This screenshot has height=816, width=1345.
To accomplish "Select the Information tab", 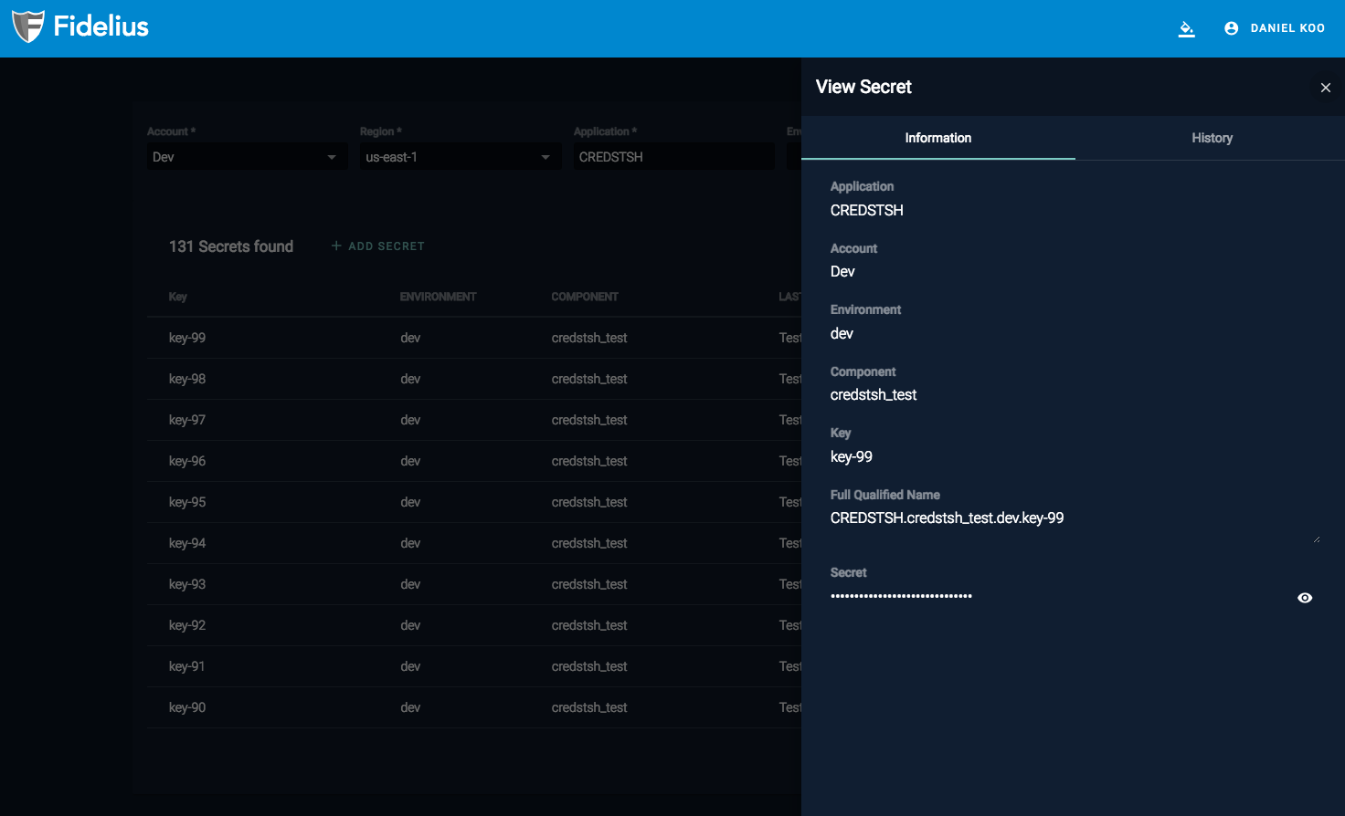I will pos(938,138).
